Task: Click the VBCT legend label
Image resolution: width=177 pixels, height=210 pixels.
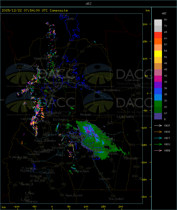Action: pos(167,138)
